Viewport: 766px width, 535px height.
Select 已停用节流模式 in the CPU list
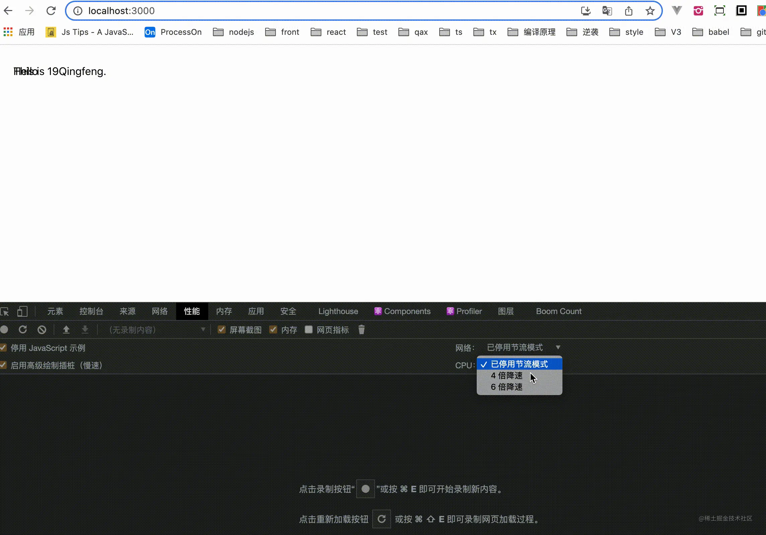click(519, 364)
